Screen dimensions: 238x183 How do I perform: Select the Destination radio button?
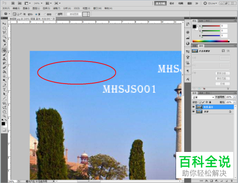coord(45,14)
